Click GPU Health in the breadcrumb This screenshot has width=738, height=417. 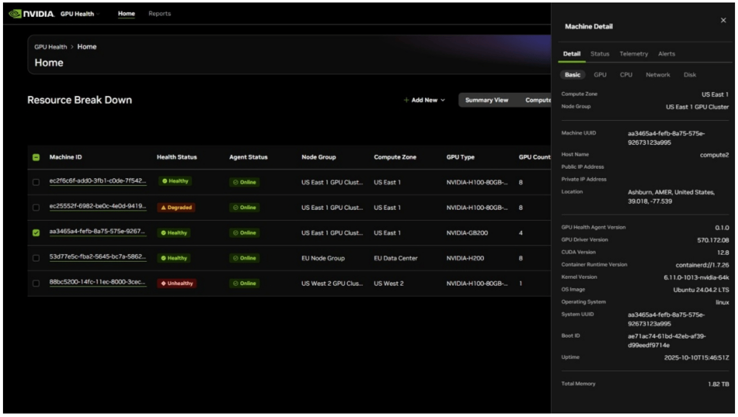click(x=50, y=47)
